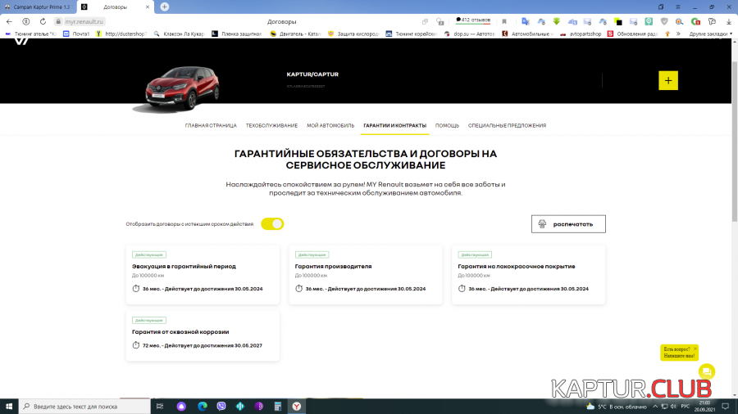
Task: Click the 'Есть вопрос? Напишите нам!' popup
Action: coord(679,353)
